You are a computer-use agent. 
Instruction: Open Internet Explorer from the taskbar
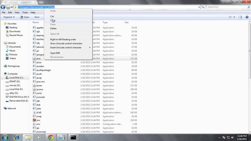16,137
